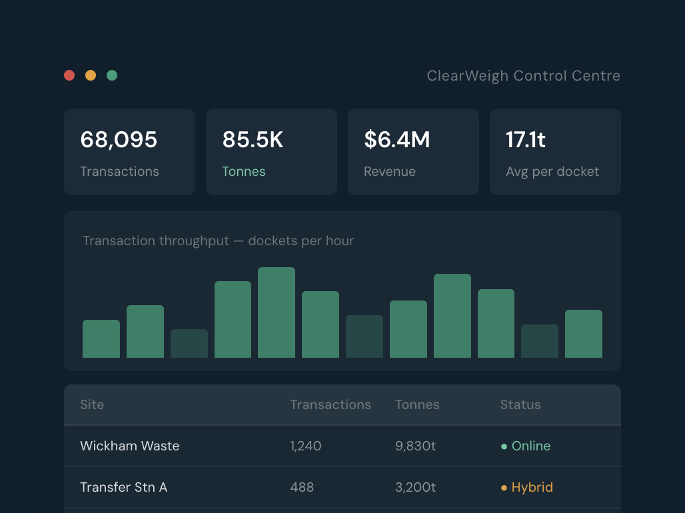Select the Wickham Waste row name

click(130, 446)
